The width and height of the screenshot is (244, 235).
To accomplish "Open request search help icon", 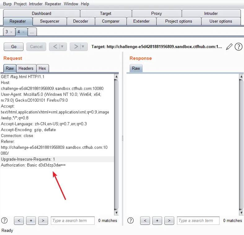I will (x=4, y=220).
